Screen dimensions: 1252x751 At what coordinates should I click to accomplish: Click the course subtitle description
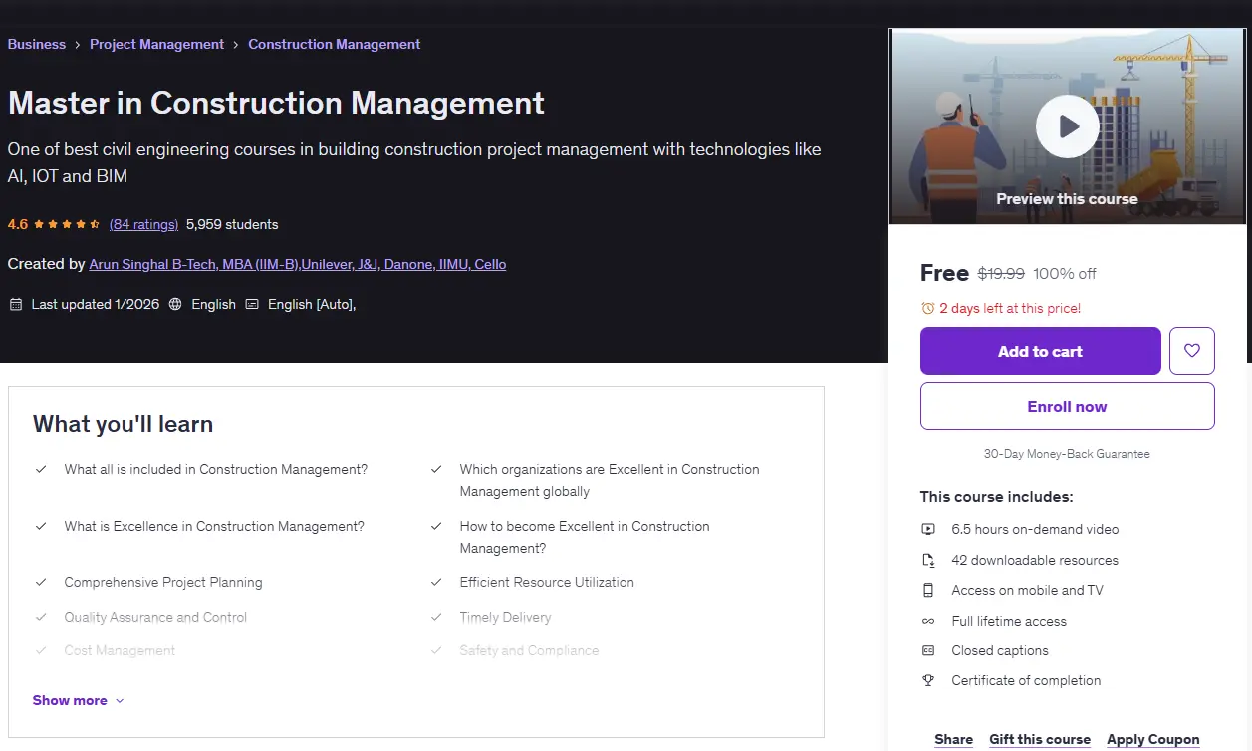(x=414, y=163)
